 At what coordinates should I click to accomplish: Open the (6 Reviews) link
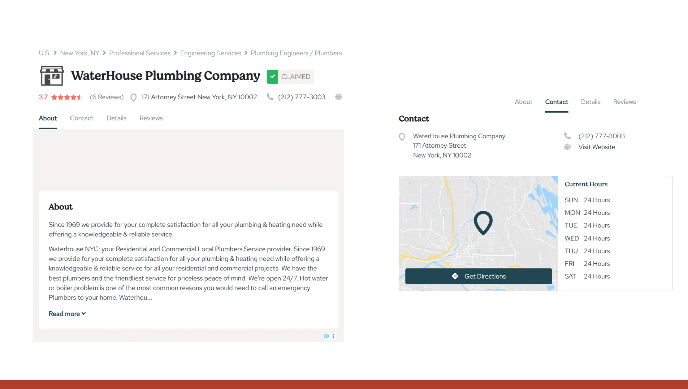pos(106,97)
